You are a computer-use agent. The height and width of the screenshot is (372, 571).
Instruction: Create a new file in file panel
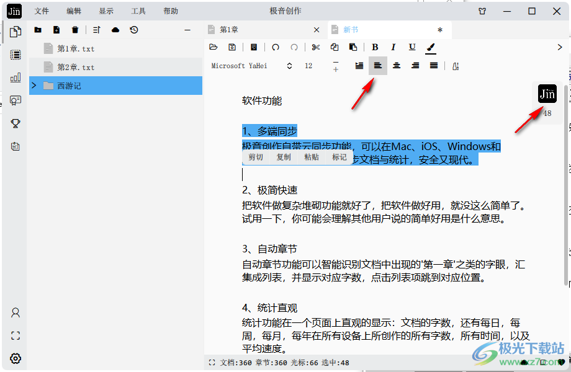(x=56, y=30)
